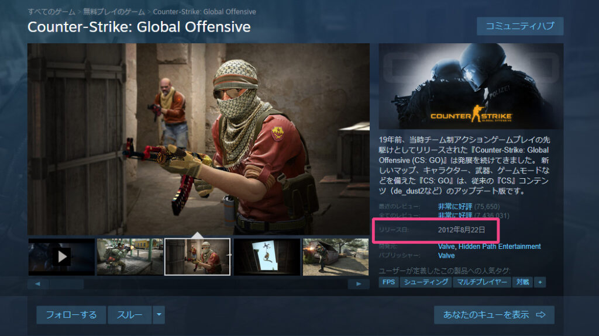Play the video trailer thumbnail
599x336 pixels.
61,257
